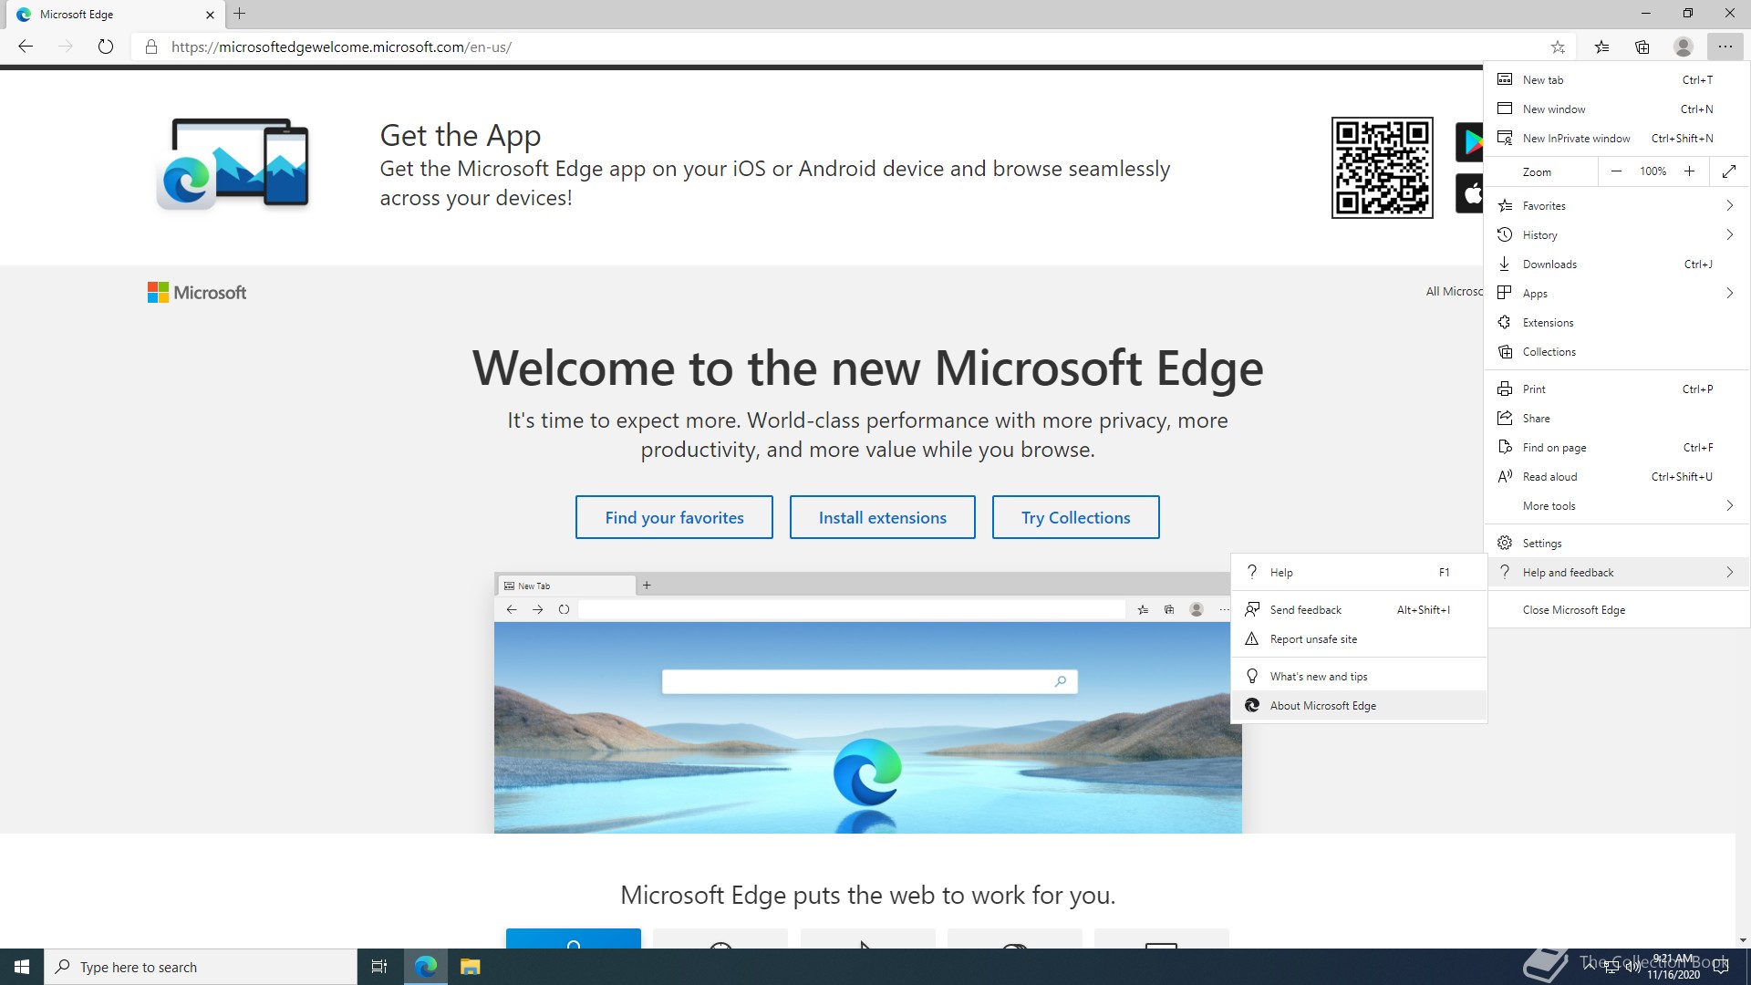The width and height of the screenshot is (1751, 985).
Task: Open the Collections toolbar icon
Action: 1642,47
